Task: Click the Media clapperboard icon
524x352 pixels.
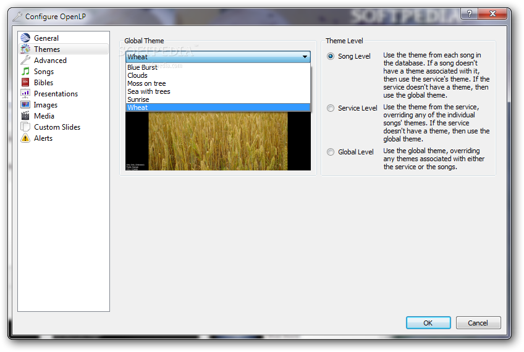Action: click(25, 115)
